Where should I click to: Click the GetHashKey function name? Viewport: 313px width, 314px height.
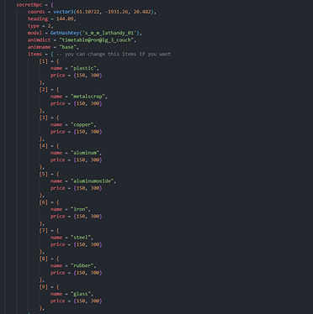pos(65,33)
